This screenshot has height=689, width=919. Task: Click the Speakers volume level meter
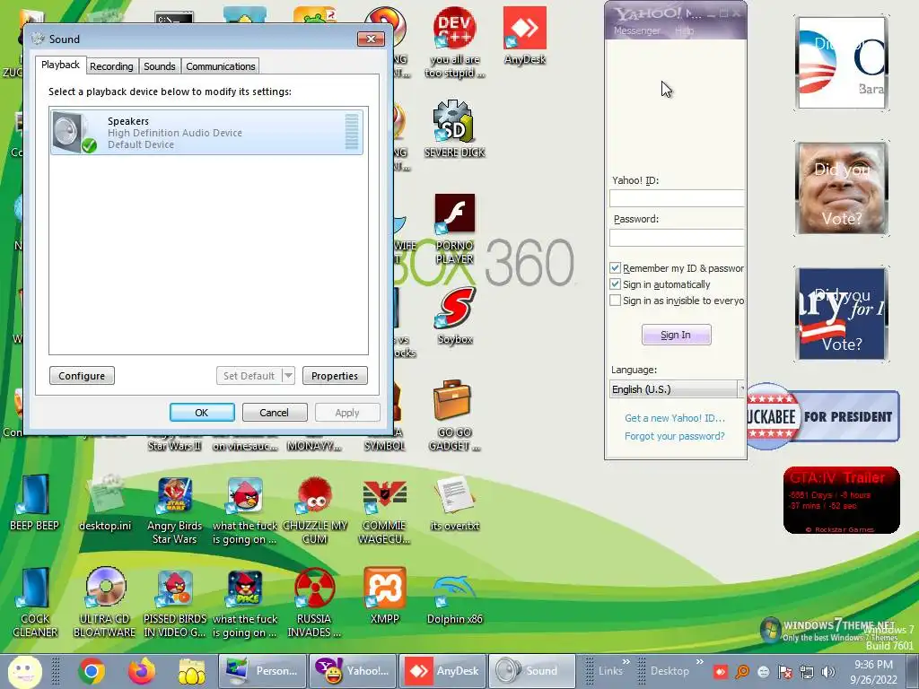point(352,132)
